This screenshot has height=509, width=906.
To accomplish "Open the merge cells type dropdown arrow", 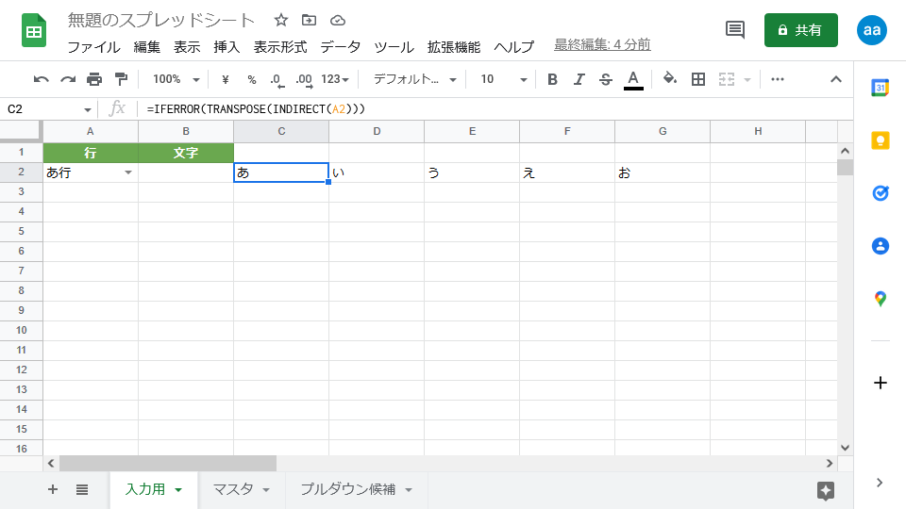I will tap(747, 79).
